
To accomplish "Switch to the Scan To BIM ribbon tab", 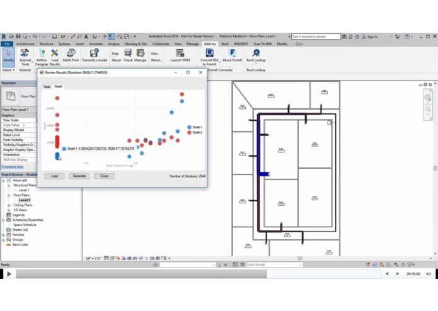I will [263, 44].
